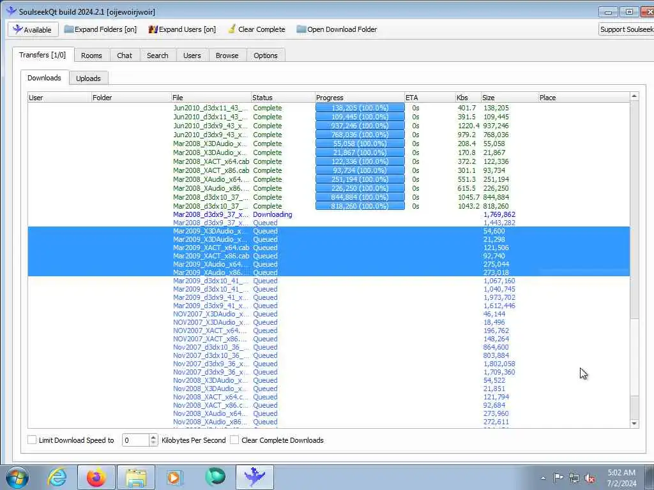Select the queued row with size 272,611
Image resolution: width=654 pixels, height=490 pixels.
point(329,422)
